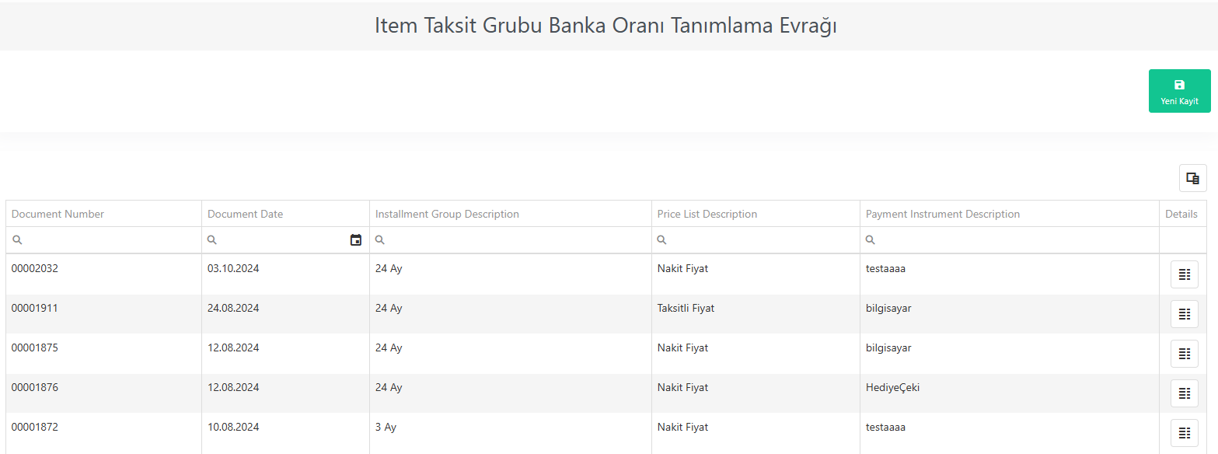Click the date 10.08.2024 cell
The height and width of the screenshot is (454, 1218).
(285, 433)
